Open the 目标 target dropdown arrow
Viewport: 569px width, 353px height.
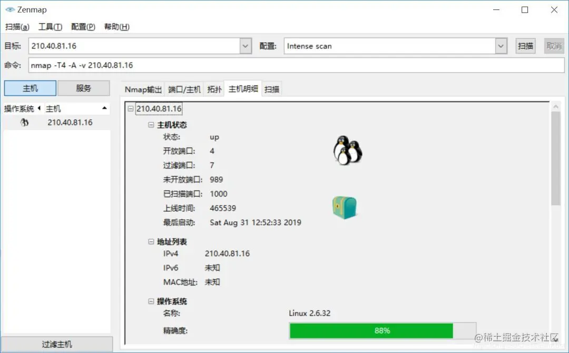click(246, 46)
